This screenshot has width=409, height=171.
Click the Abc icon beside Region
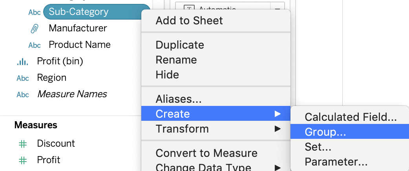point(23,78)
